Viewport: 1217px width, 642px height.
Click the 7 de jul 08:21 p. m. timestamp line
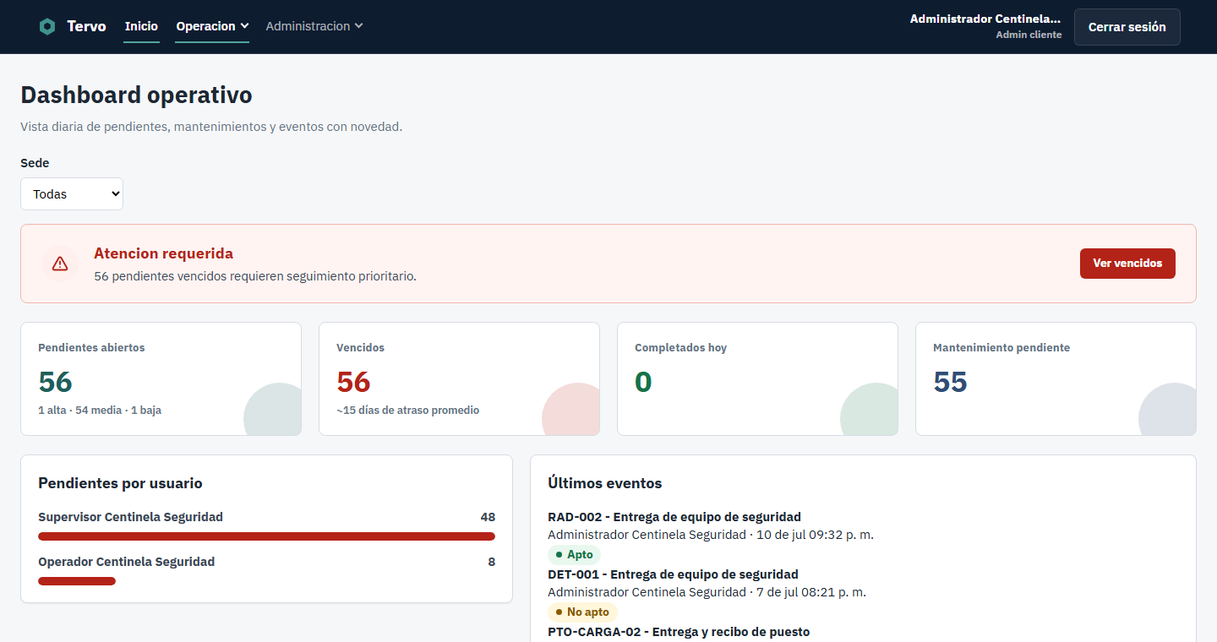tap(707, 592)
